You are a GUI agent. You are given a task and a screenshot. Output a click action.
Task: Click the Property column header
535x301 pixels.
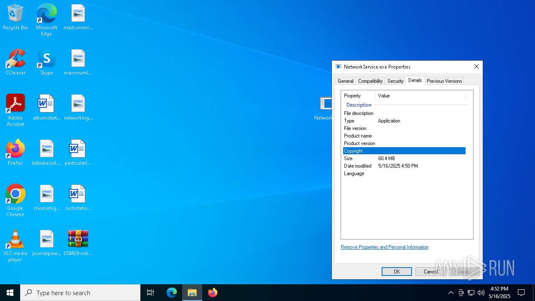point(359,96)
